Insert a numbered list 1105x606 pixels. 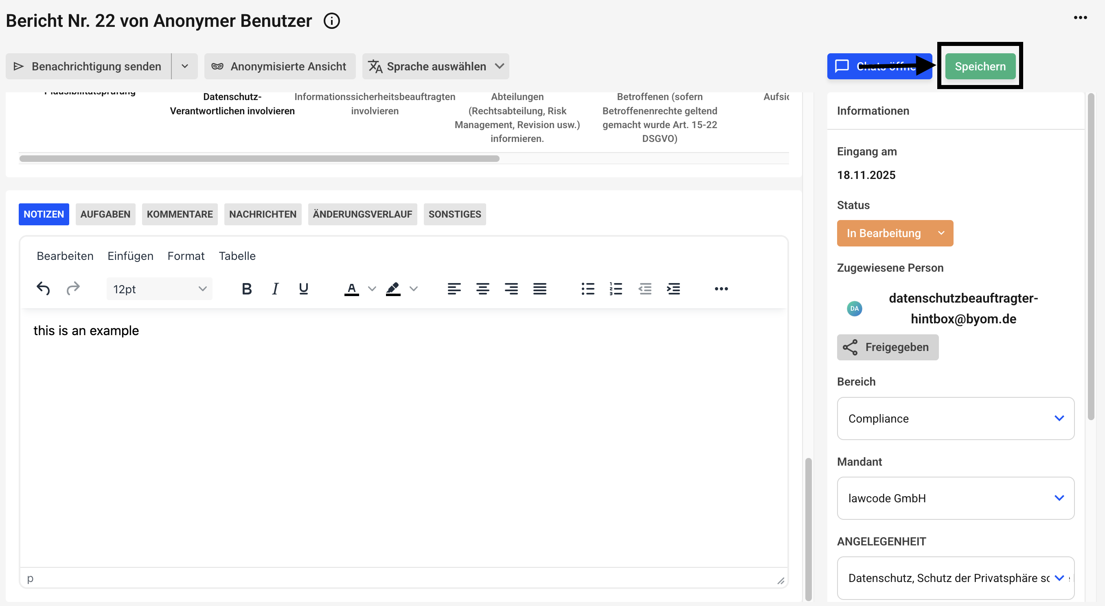pos(616,288)
